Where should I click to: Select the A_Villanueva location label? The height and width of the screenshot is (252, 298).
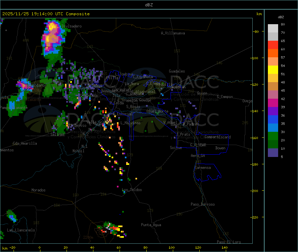click(173, 33)
